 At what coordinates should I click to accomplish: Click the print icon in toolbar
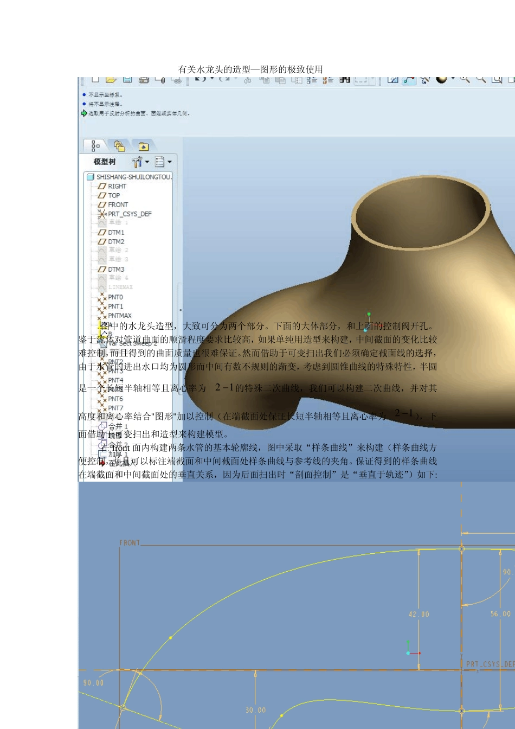click(x=144, y=80)
